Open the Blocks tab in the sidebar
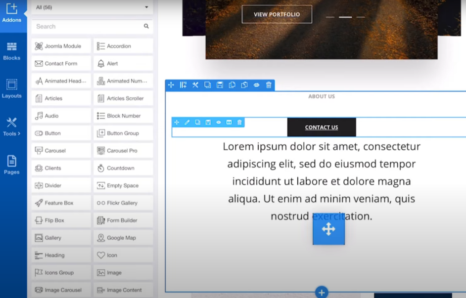The width and height of the screenshot is (466, 298). click(11, 51)
